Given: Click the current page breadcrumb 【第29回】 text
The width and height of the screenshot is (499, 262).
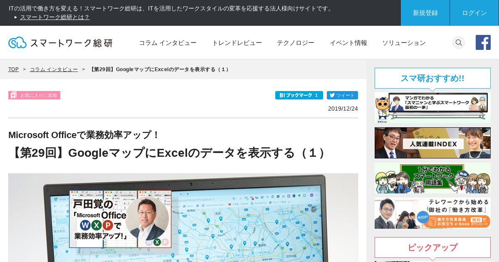Looking at the screenshot, I should coord(160,69).
